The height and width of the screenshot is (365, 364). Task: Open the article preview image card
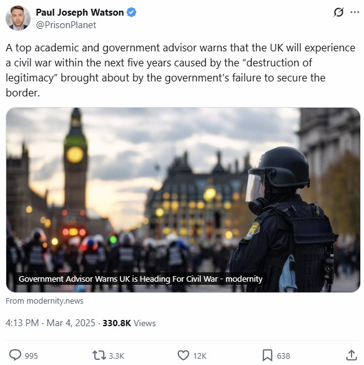pos(183,200)
